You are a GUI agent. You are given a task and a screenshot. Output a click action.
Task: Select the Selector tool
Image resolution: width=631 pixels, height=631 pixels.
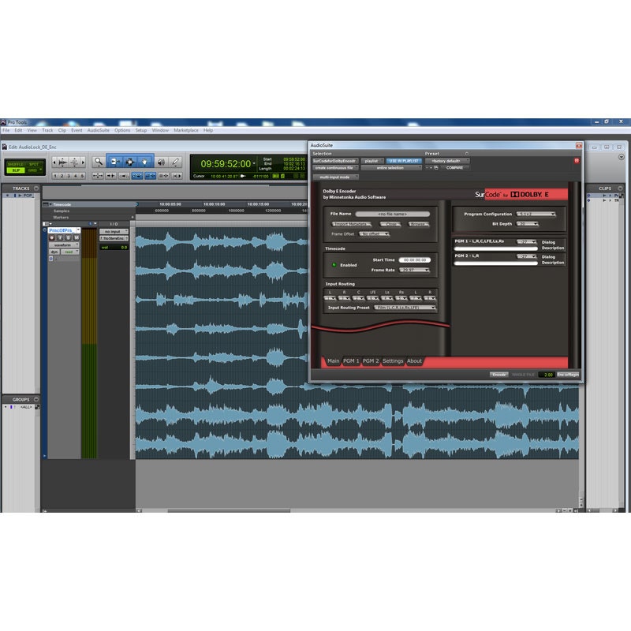coord(130,162)
